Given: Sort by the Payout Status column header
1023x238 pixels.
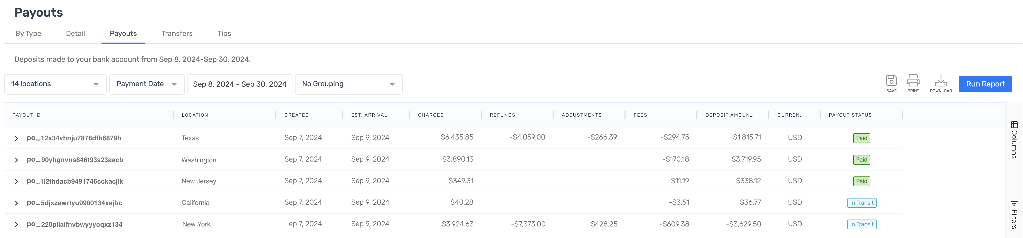Looking at the screenshot, I should click(850, 115).
